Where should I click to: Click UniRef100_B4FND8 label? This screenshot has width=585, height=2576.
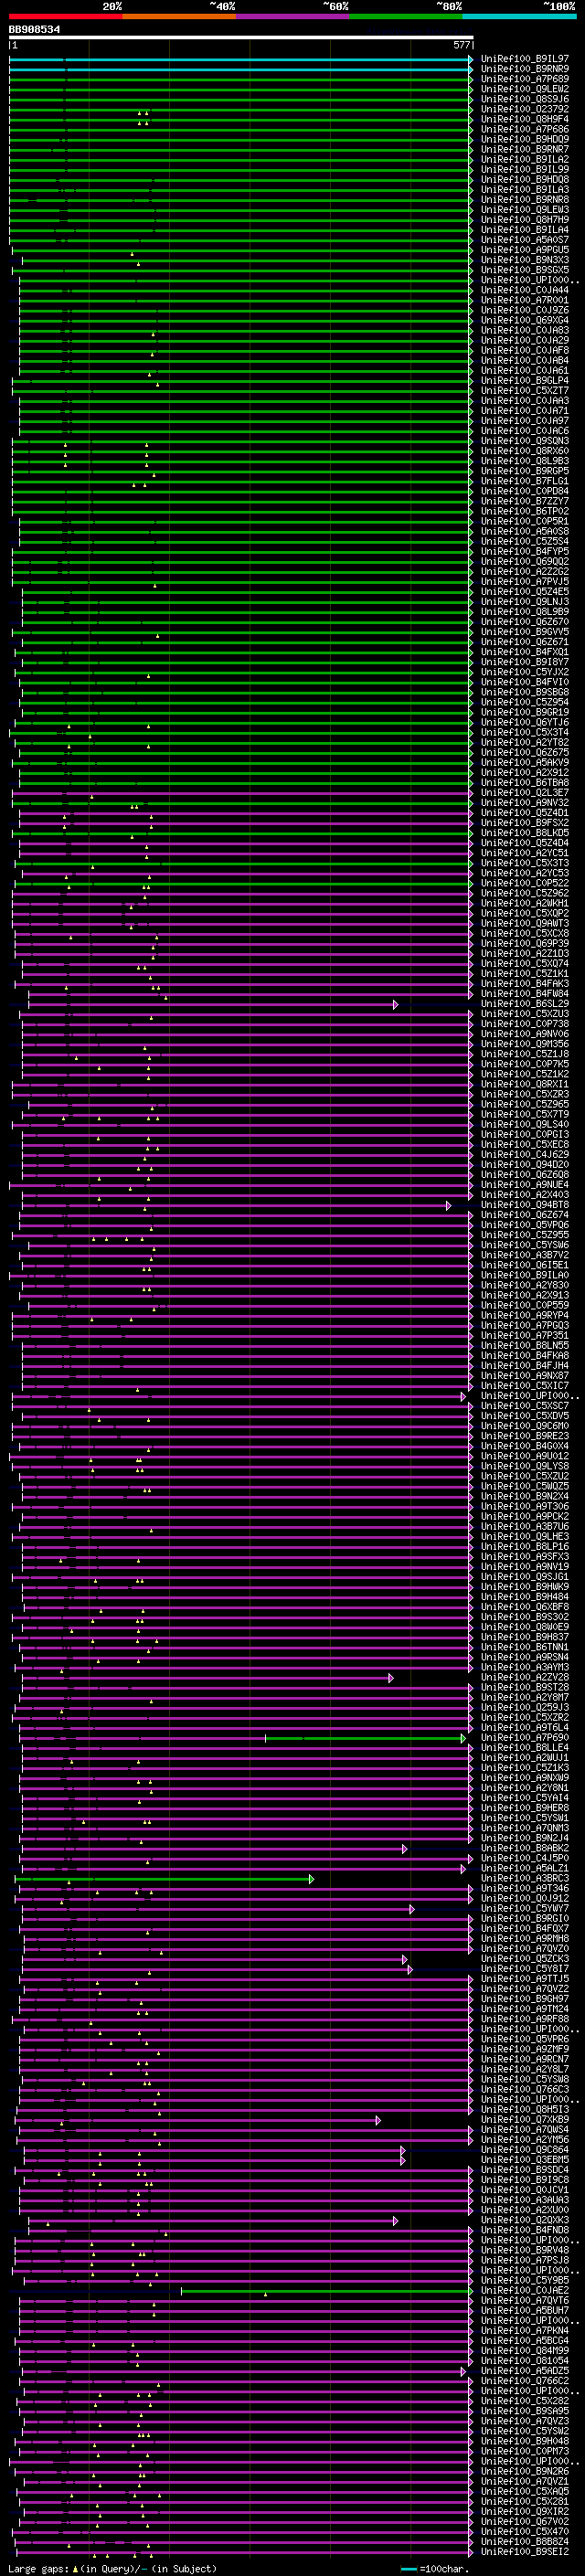(x=525, y=2231)
